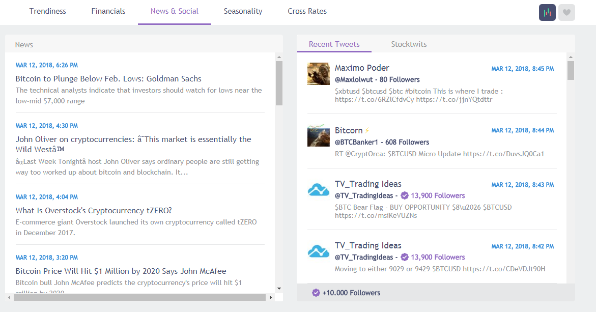596x312 pixels.
Task: Click the 'News' panel heading
Action: [24, 44]
